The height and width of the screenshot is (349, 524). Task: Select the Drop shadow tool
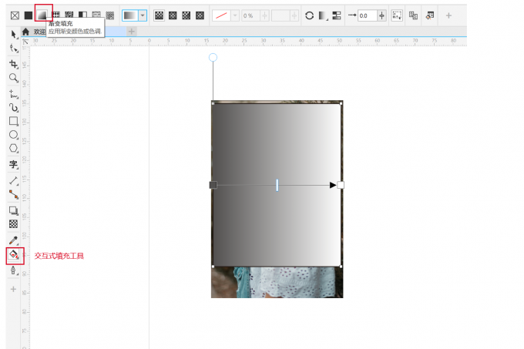13,210
